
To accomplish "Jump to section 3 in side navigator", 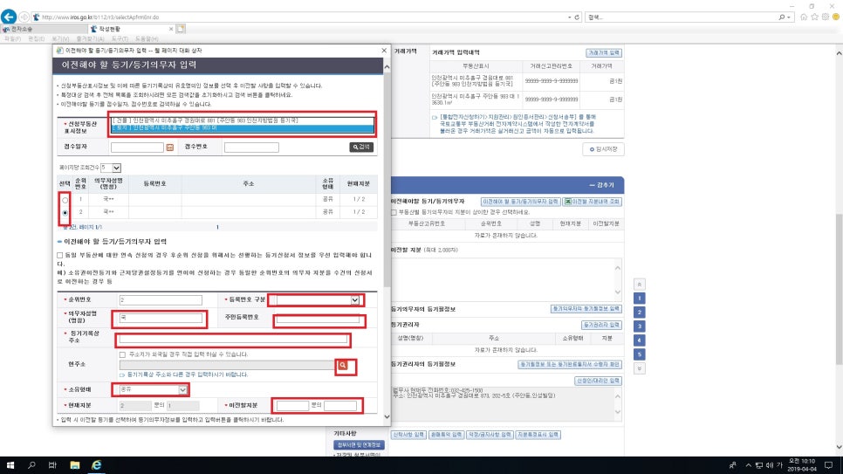I will (x=640, y=326).
